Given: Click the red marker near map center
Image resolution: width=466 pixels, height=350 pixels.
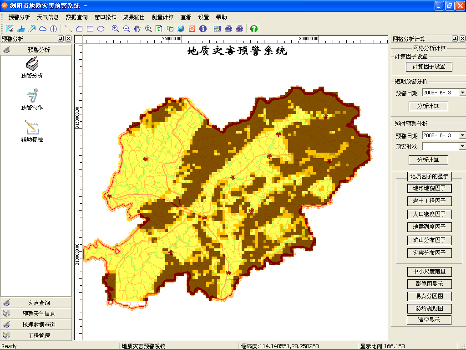Looking at the screenshot, I should [233, 177].
